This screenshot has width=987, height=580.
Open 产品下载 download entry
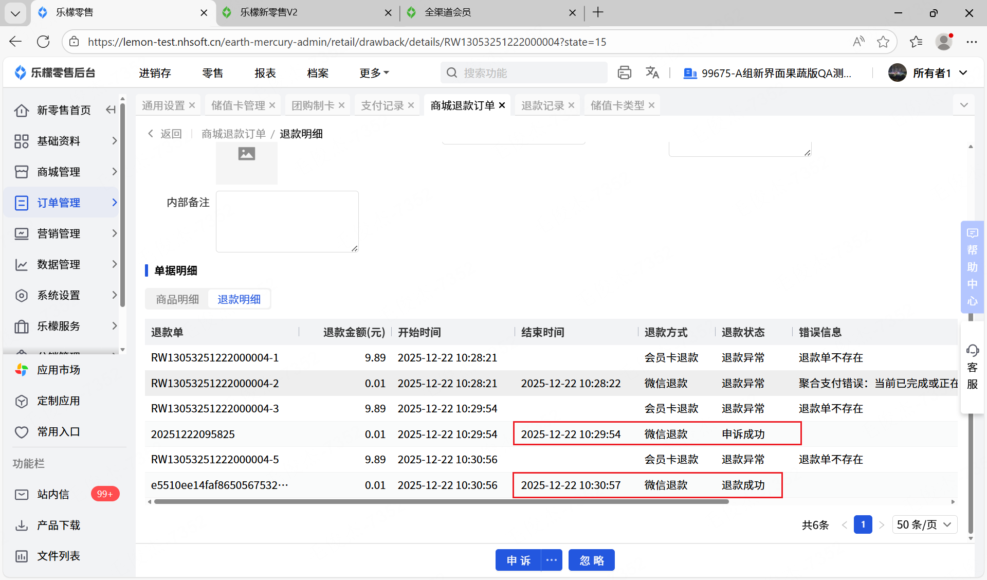pos(58,525)
